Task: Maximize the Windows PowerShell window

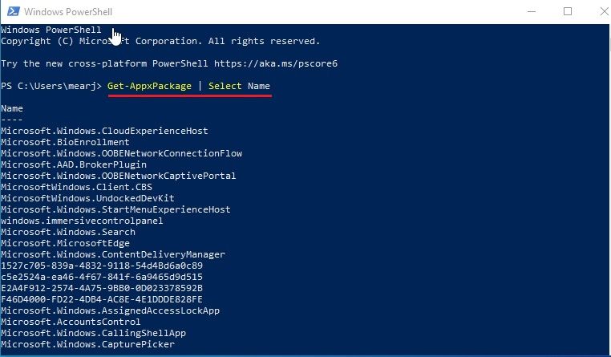Action: [568, 12]
